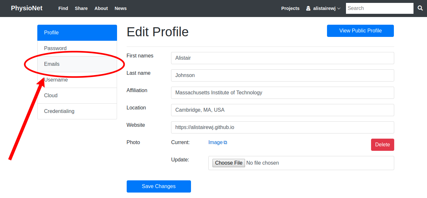Image resolution: width=427 pixels, height=198 pixels.
Task: Click the red Delete photo button
Action: point(383,145)
